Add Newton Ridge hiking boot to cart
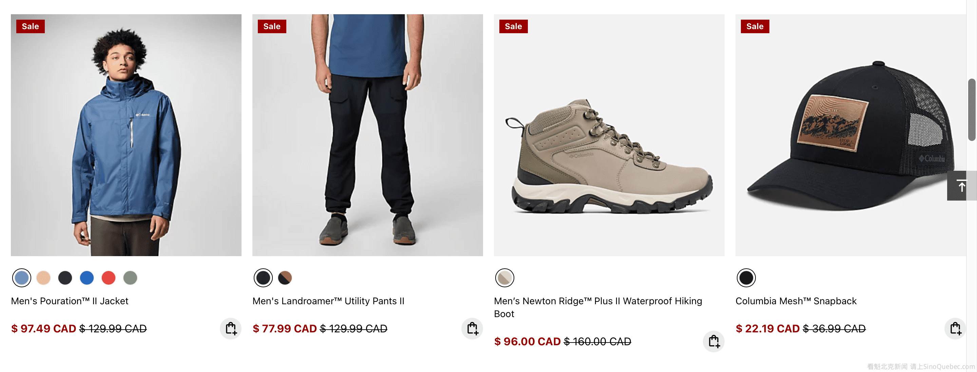 pyautogui.click(x=713, y=341)
